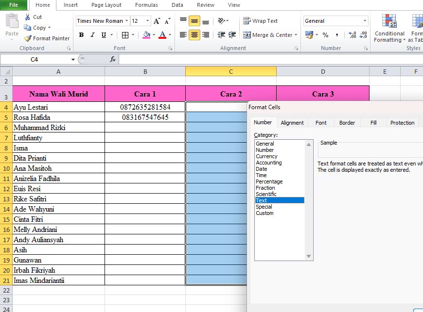Apply Wrap Text to the selection

(260, 21)
